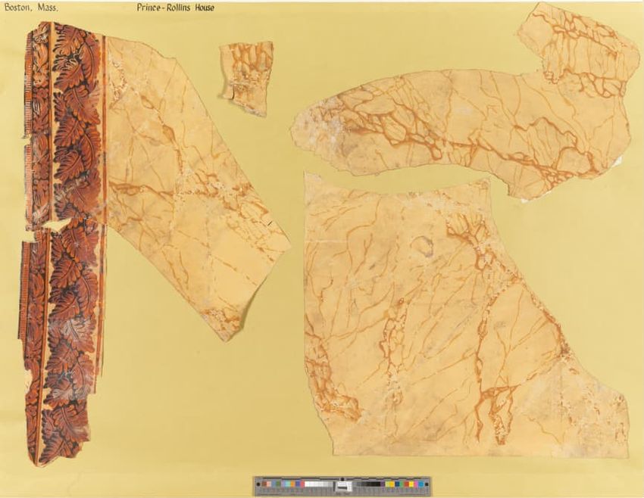Select the small square marbled fragment

tap(247, 77)
